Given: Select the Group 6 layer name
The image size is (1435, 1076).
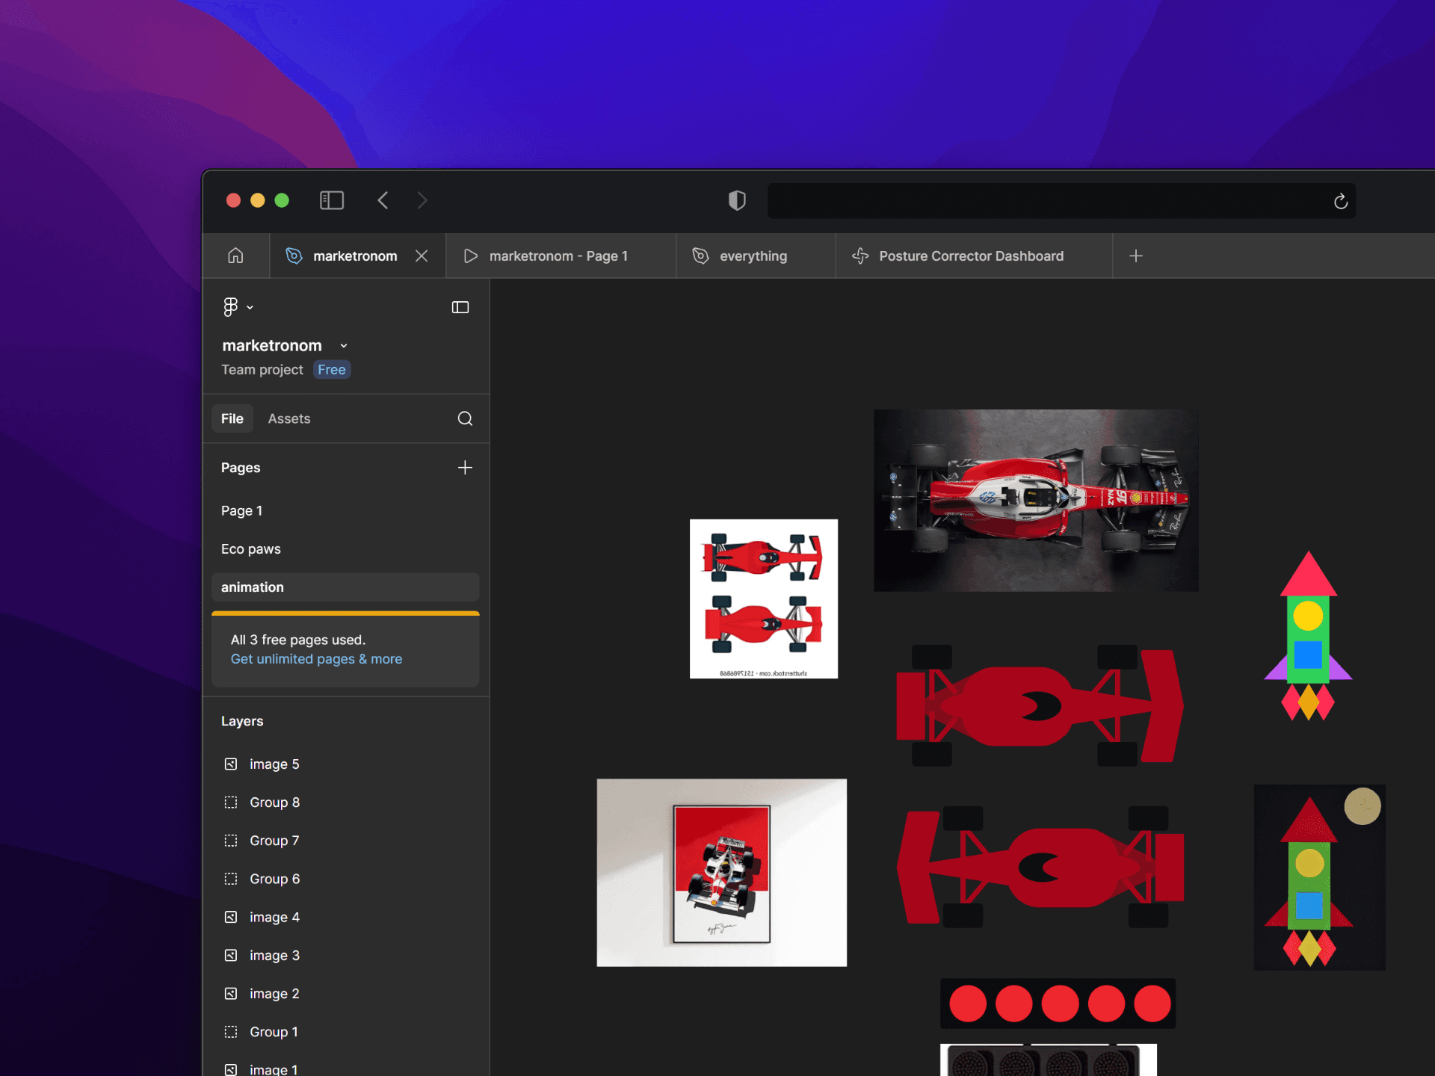Looking at the screenshot, I should 275,879.
